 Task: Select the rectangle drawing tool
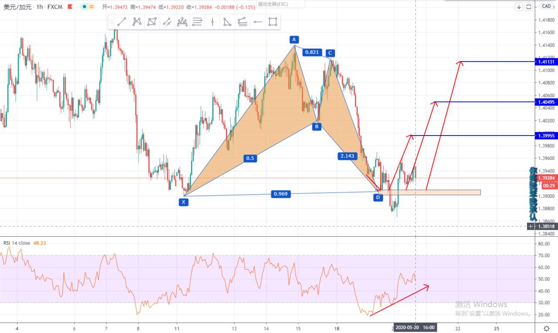point(273,22)
